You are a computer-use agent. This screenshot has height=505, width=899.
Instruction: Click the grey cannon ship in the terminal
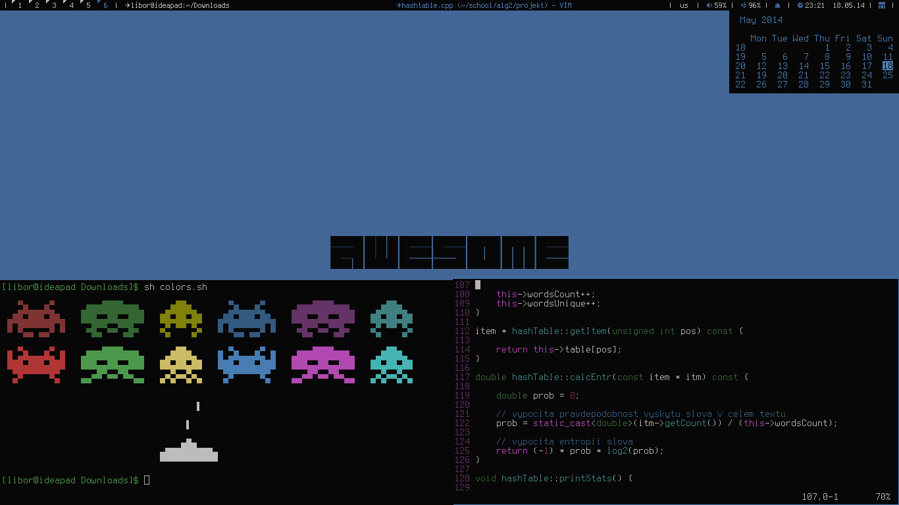coord(189,450)
